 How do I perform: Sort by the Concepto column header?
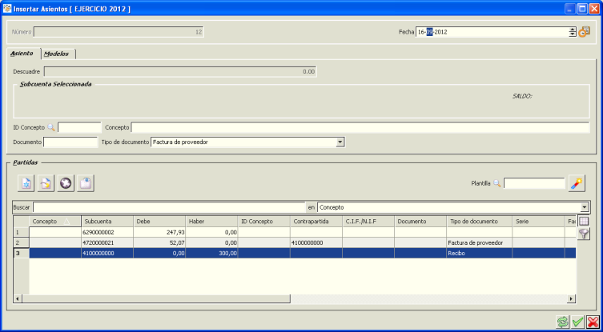[x=55, y=222]
